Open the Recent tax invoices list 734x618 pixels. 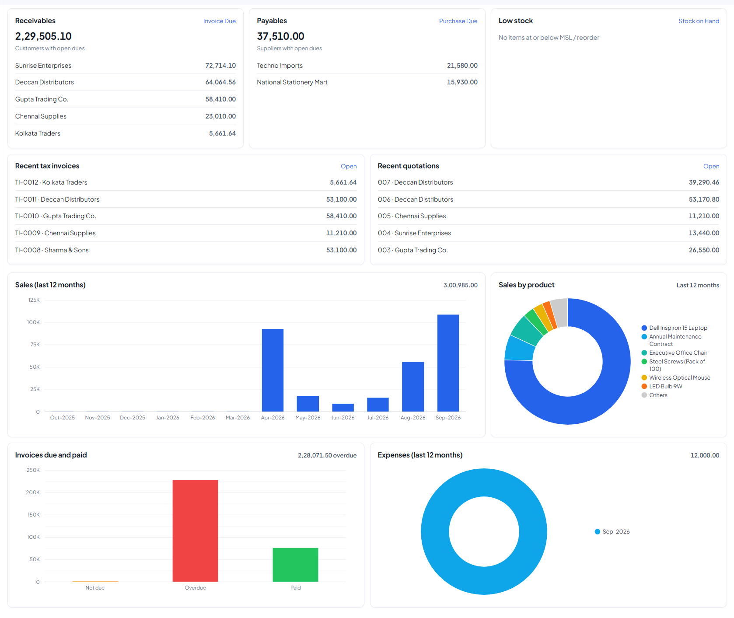tap(349, 166)
